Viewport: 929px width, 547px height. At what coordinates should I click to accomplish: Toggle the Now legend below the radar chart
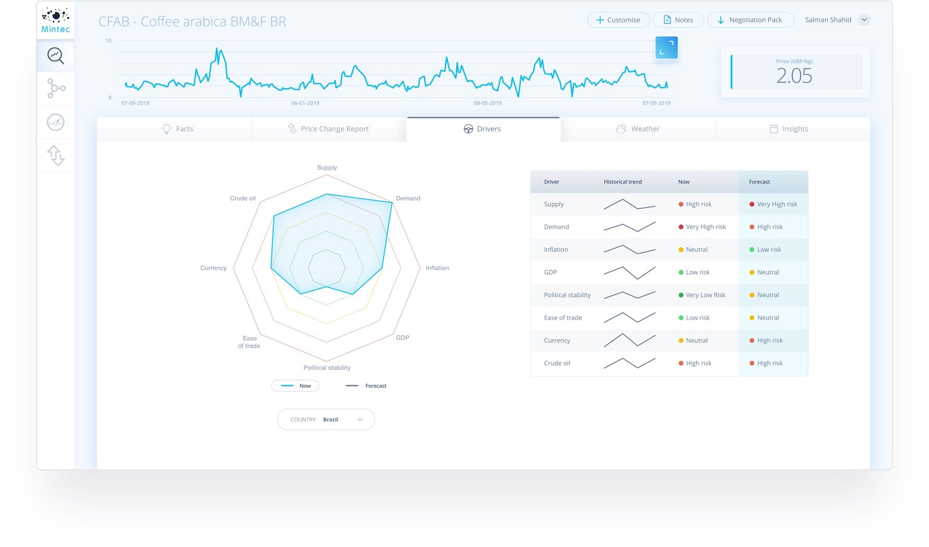(x=295, y=386)
